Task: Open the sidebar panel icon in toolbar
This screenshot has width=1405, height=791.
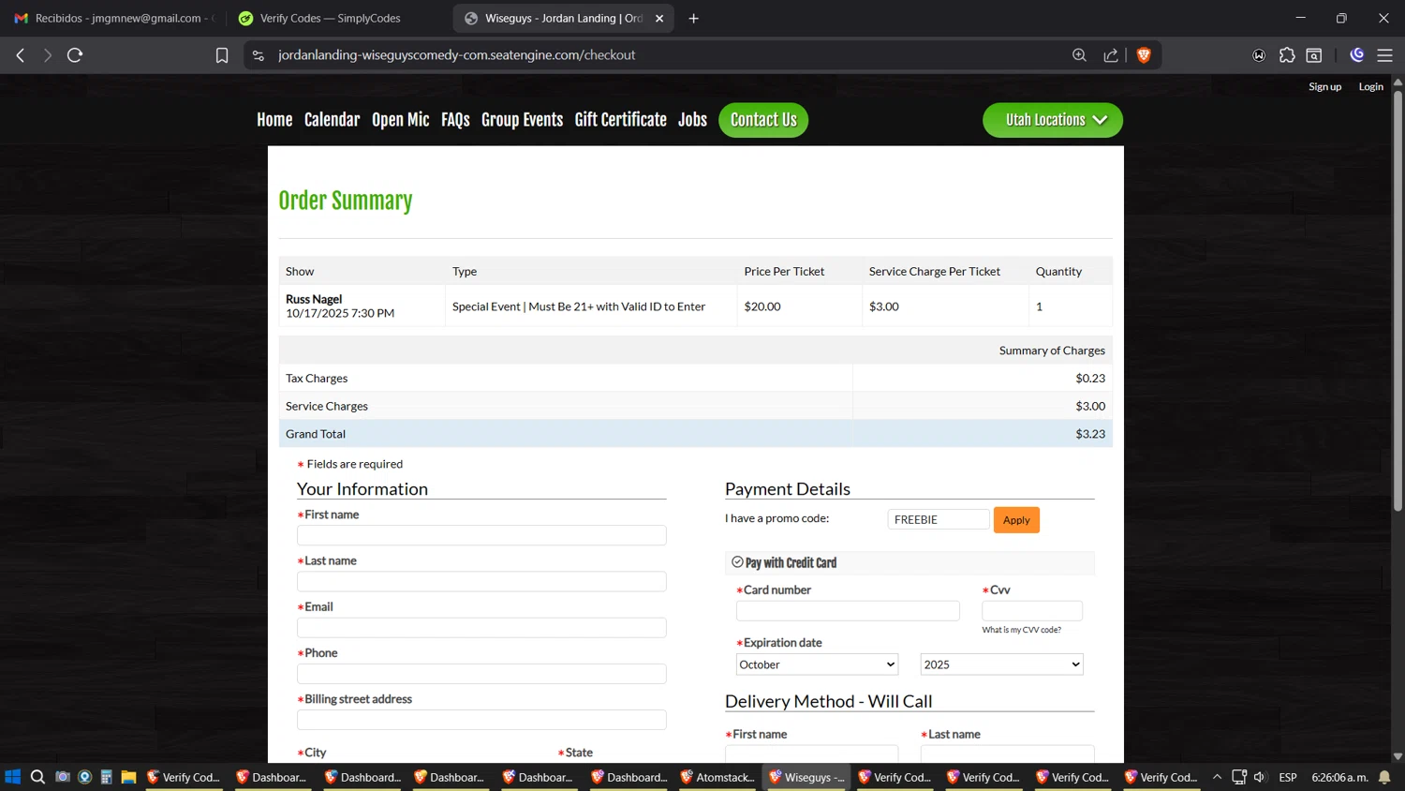Action: click(x=1314, y=55)
